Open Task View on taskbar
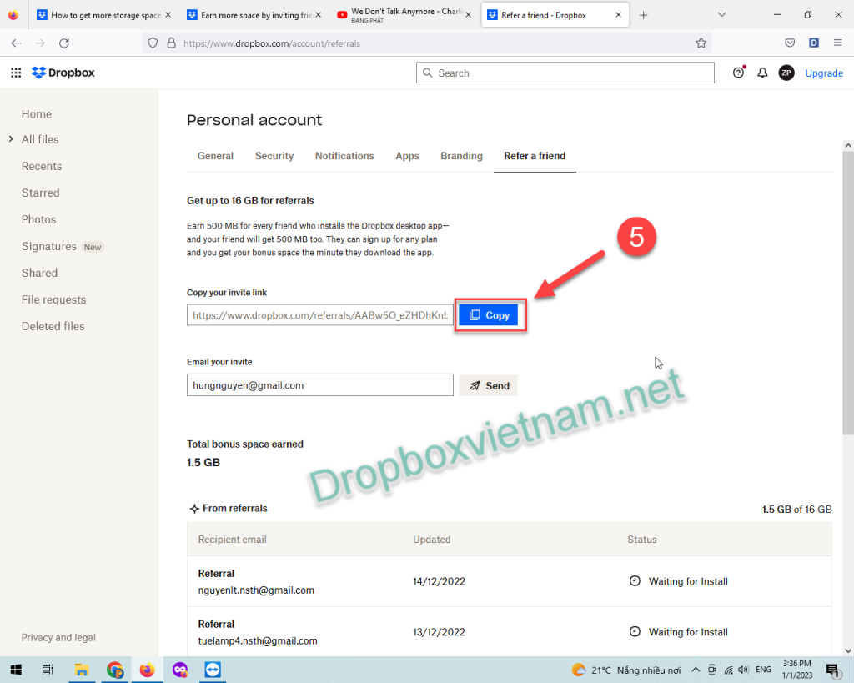The width and height of the screenshot is (854, 683). click(x=48, y=670)
